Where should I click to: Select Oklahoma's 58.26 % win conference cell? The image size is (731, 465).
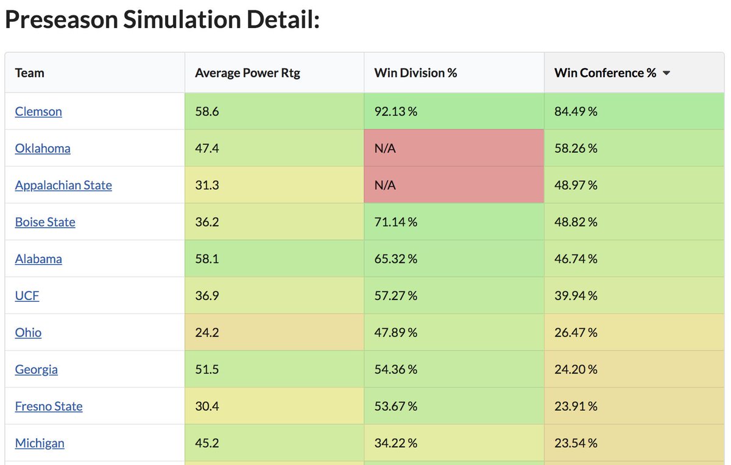pos(634,148)
